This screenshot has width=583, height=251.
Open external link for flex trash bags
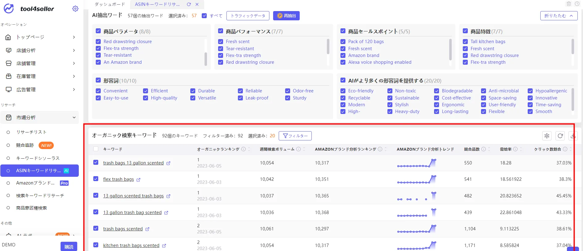tap(138, 180)
